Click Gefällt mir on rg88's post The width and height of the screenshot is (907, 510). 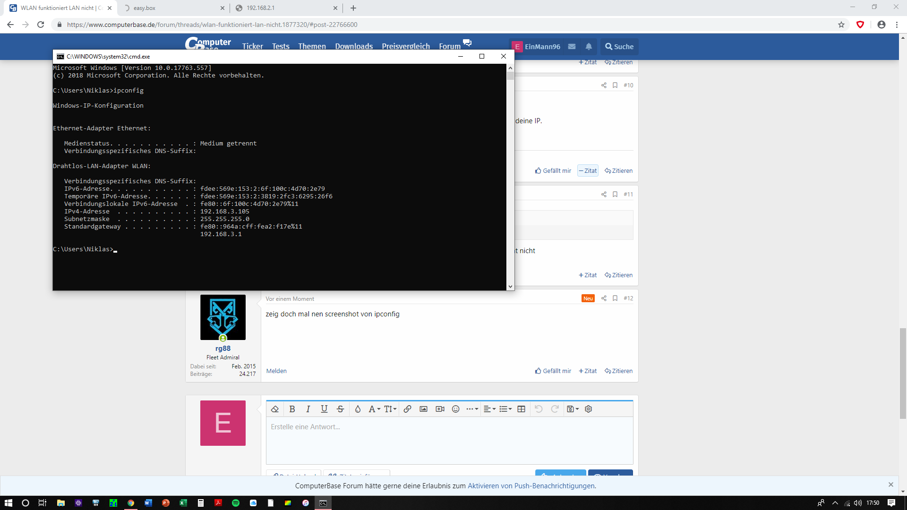pos(552,371)
